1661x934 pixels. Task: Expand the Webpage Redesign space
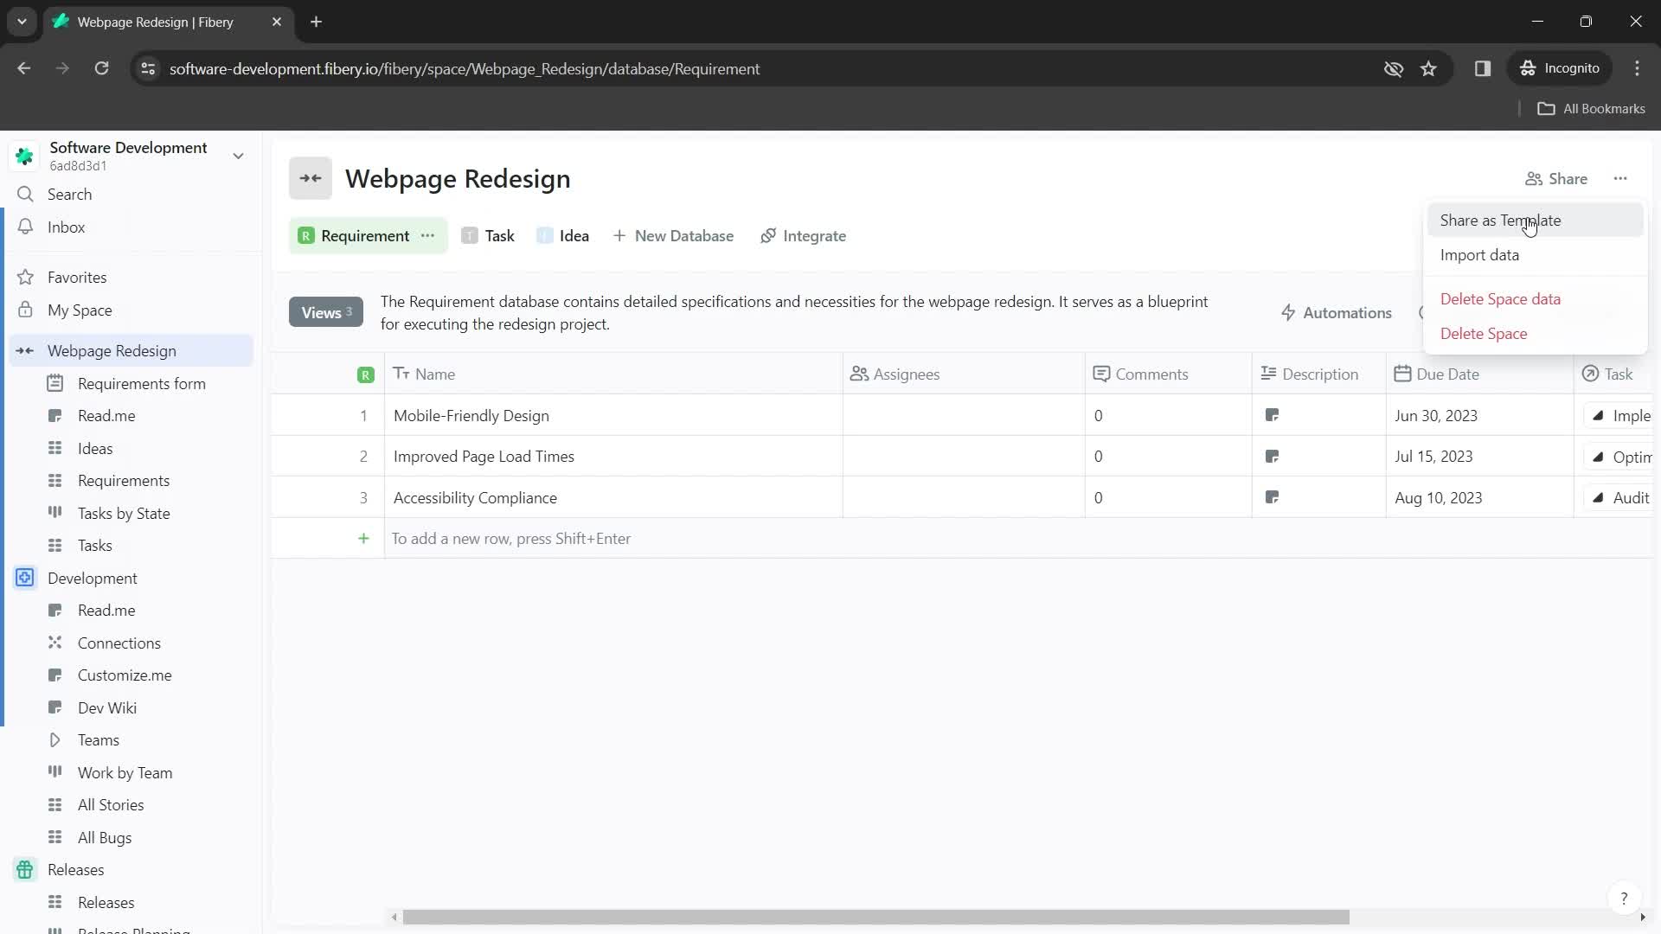click(x=24, y=350)
